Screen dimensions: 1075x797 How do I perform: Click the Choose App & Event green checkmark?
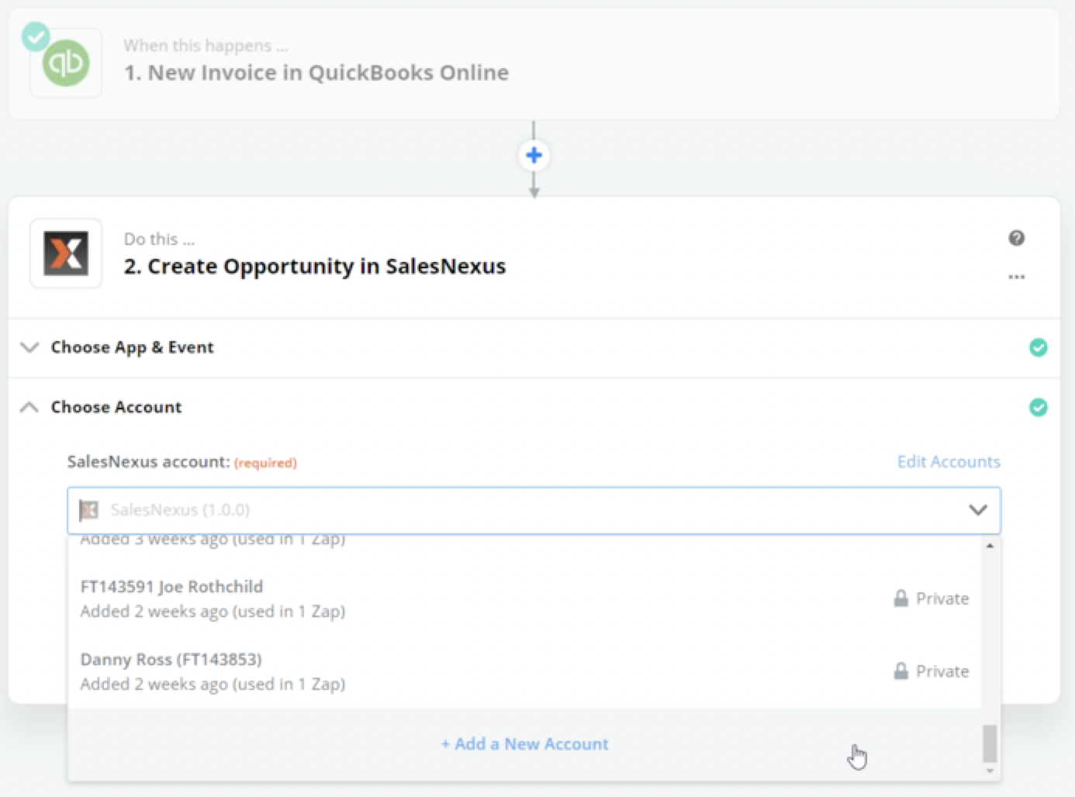point(1038,347)
